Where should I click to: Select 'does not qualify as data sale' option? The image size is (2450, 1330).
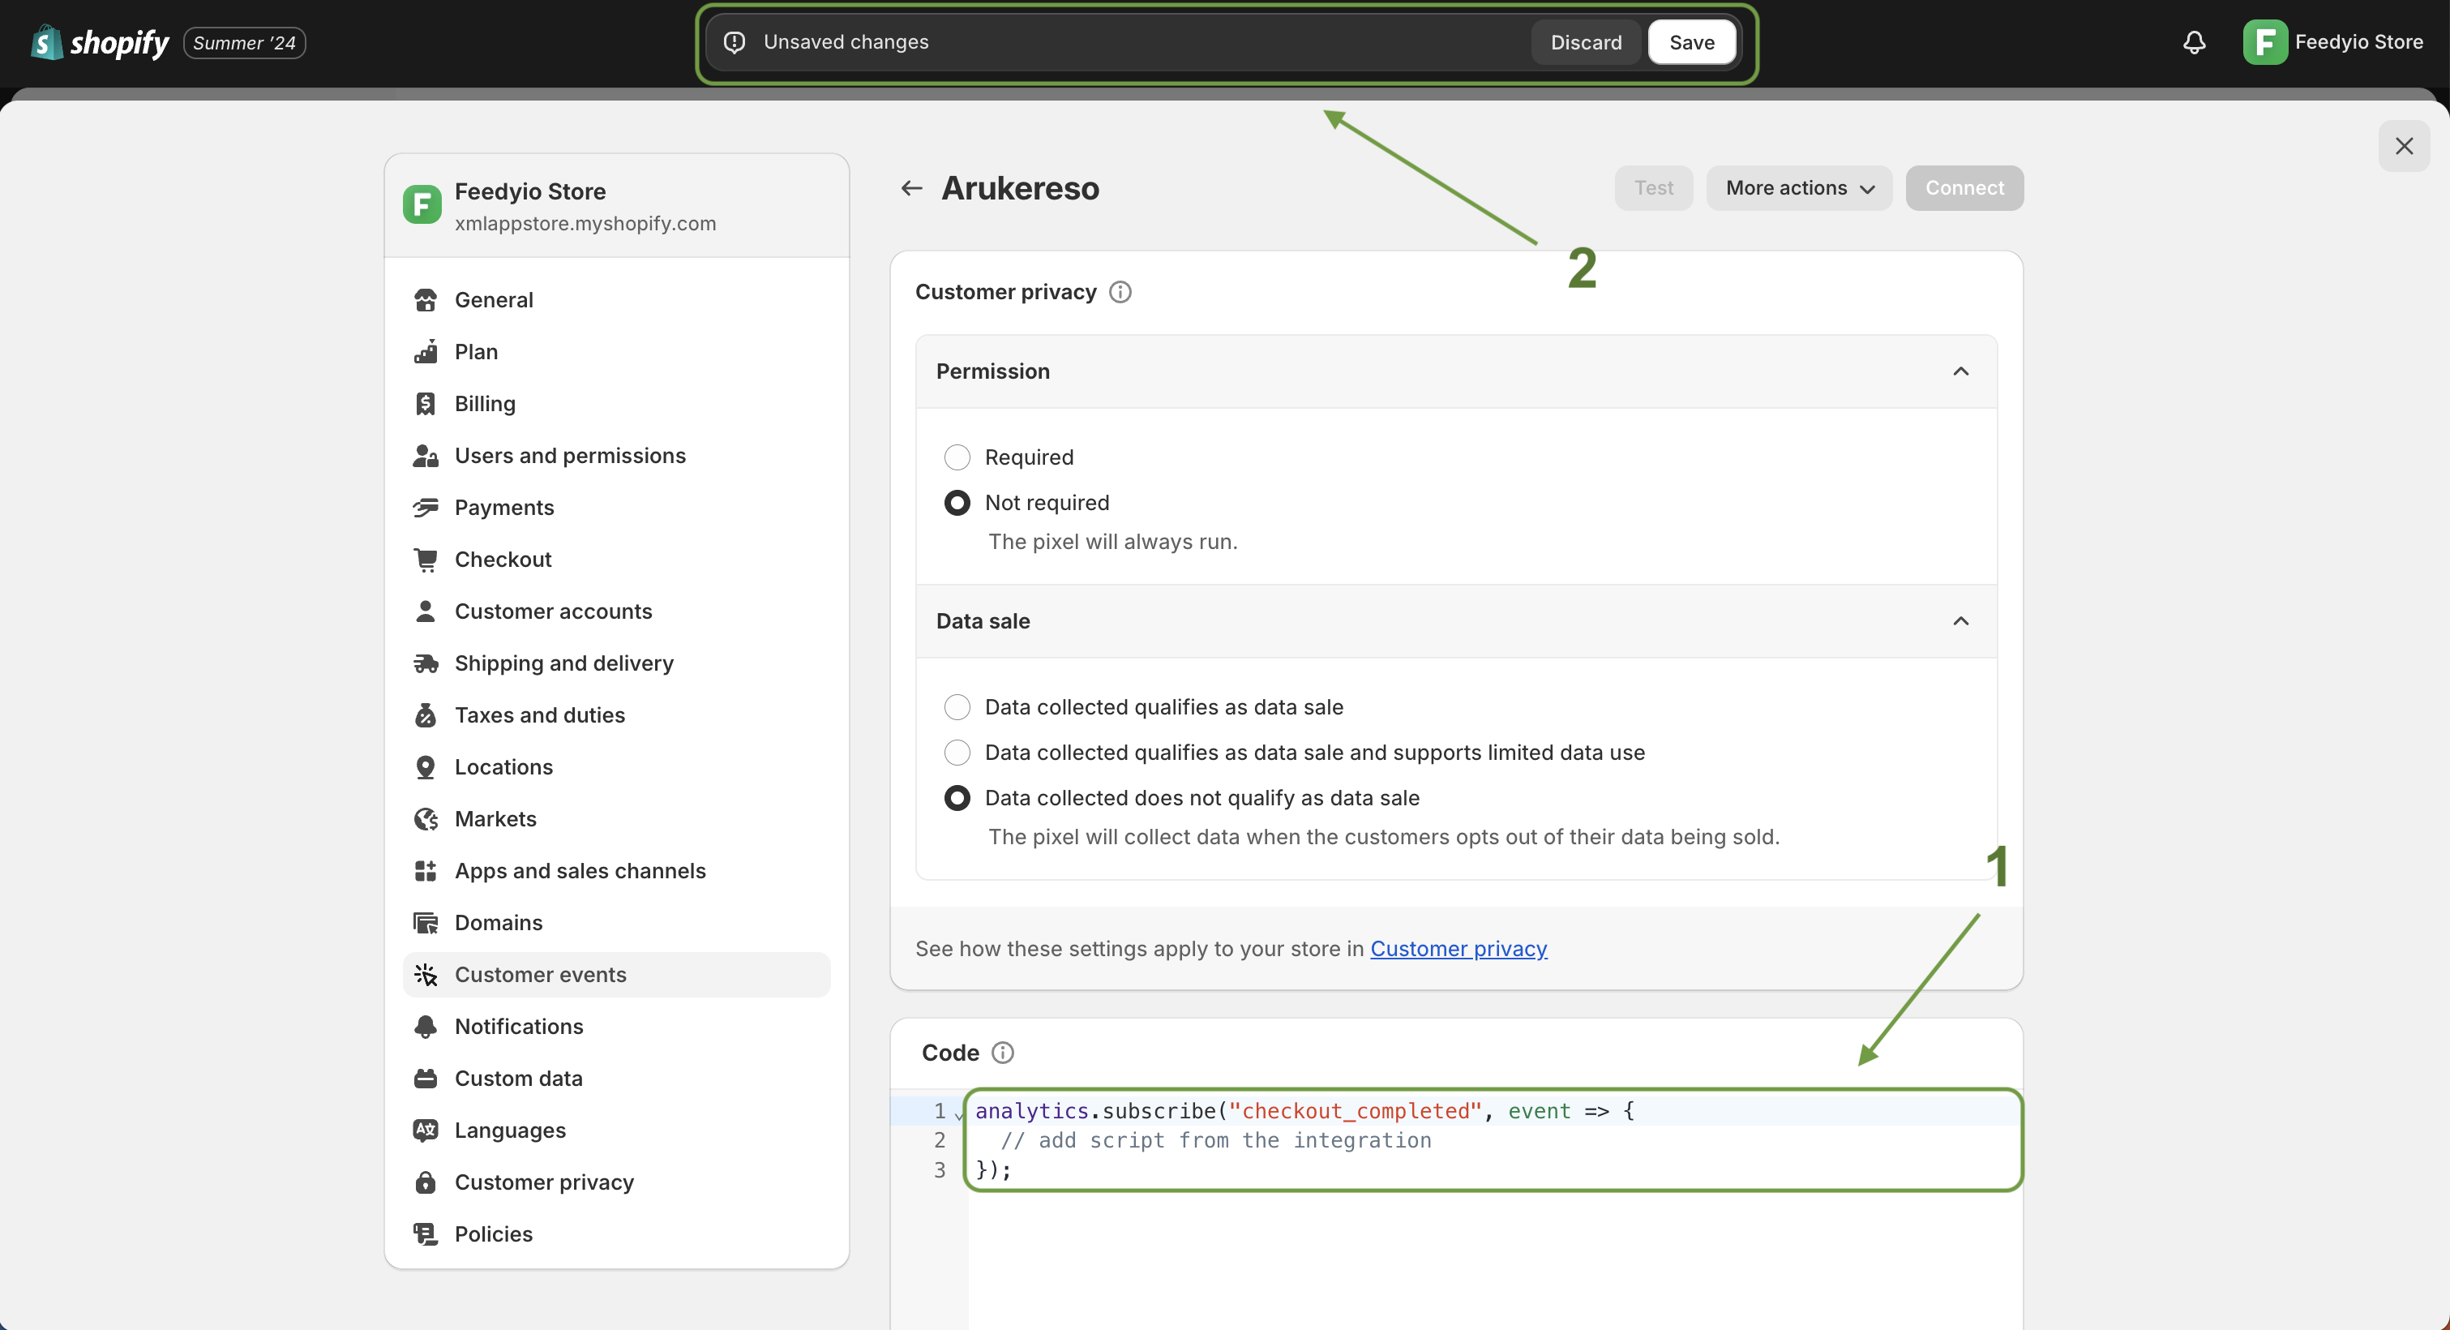957,797
